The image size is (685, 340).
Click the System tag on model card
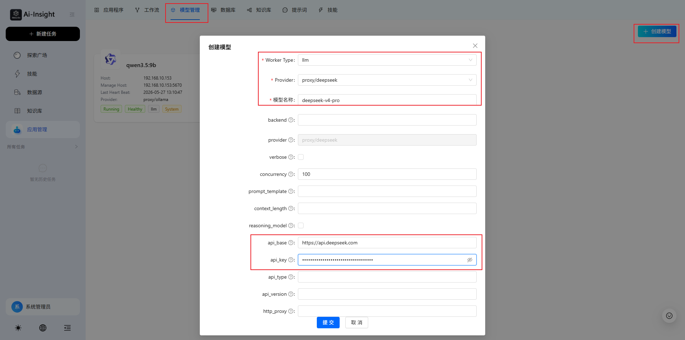[x=172, y=109]
